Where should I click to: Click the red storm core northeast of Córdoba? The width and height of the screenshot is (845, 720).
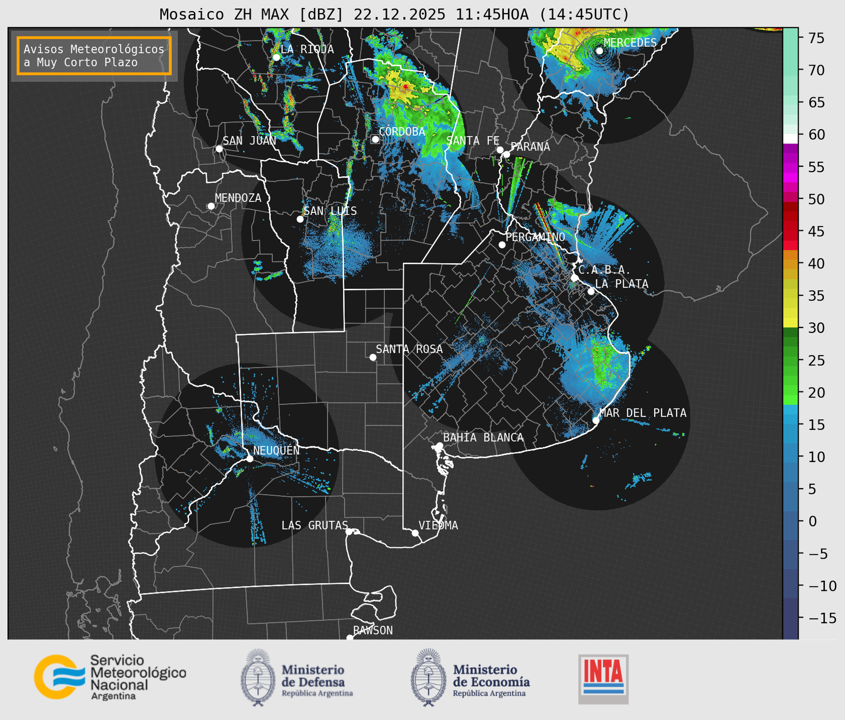(x=405, y=87)
